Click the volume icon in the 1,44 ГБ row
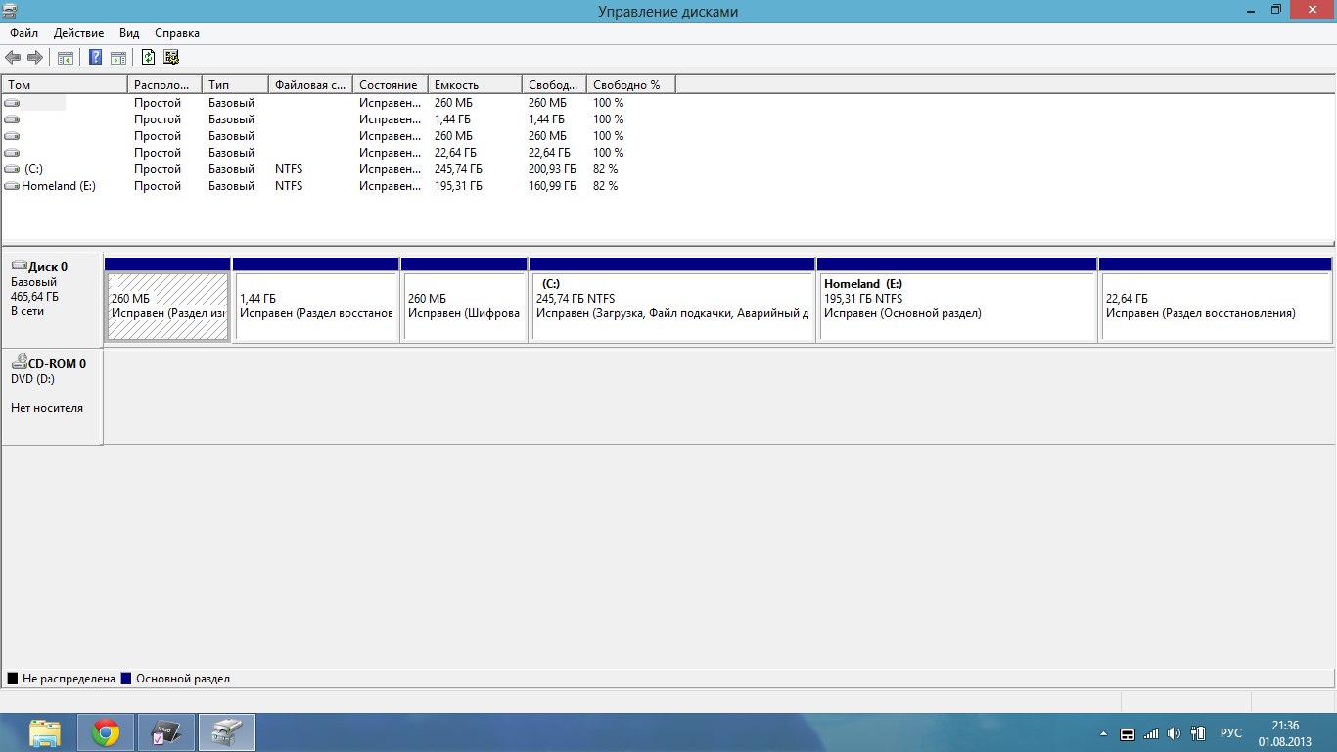This screenshot has width=1337, height=752. pos(12,119)
